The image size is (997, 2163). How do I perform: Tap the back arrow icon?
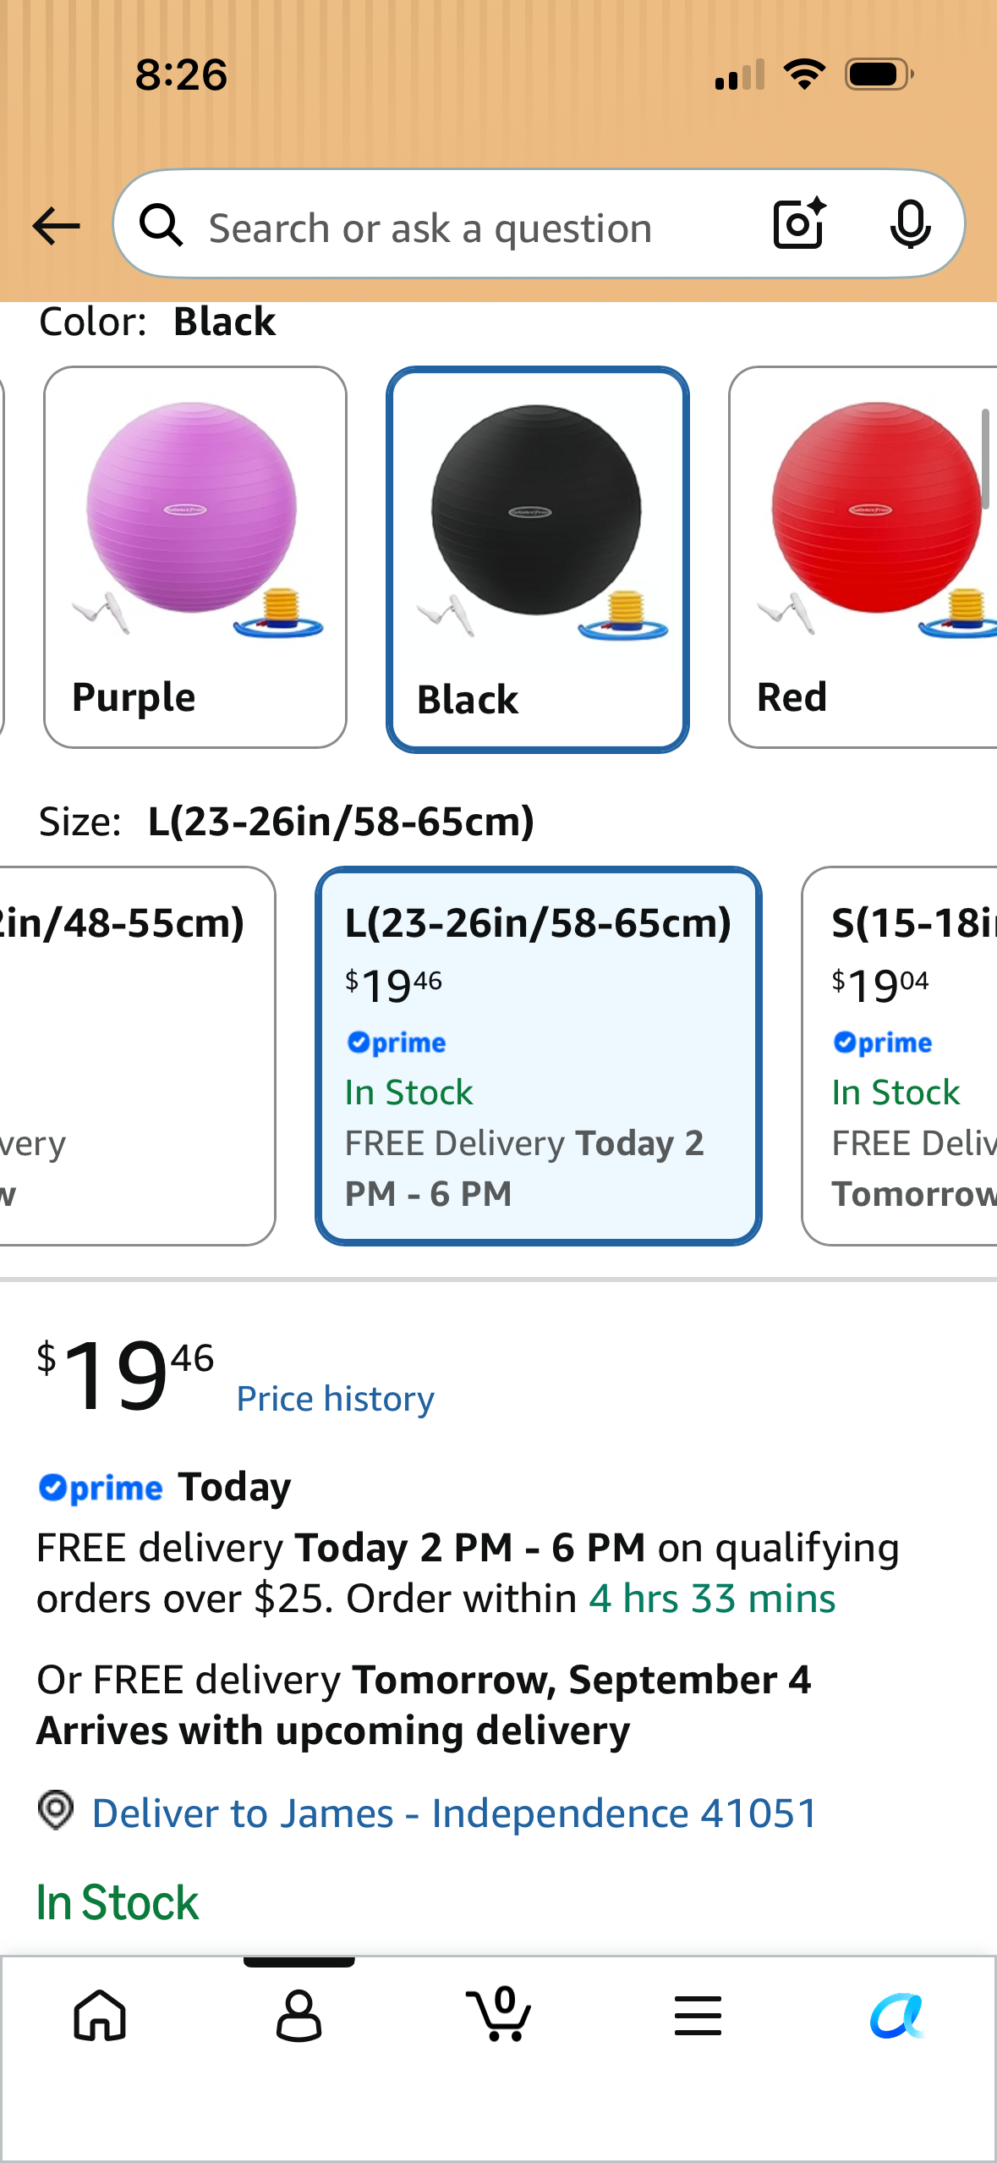coord(56,226)
